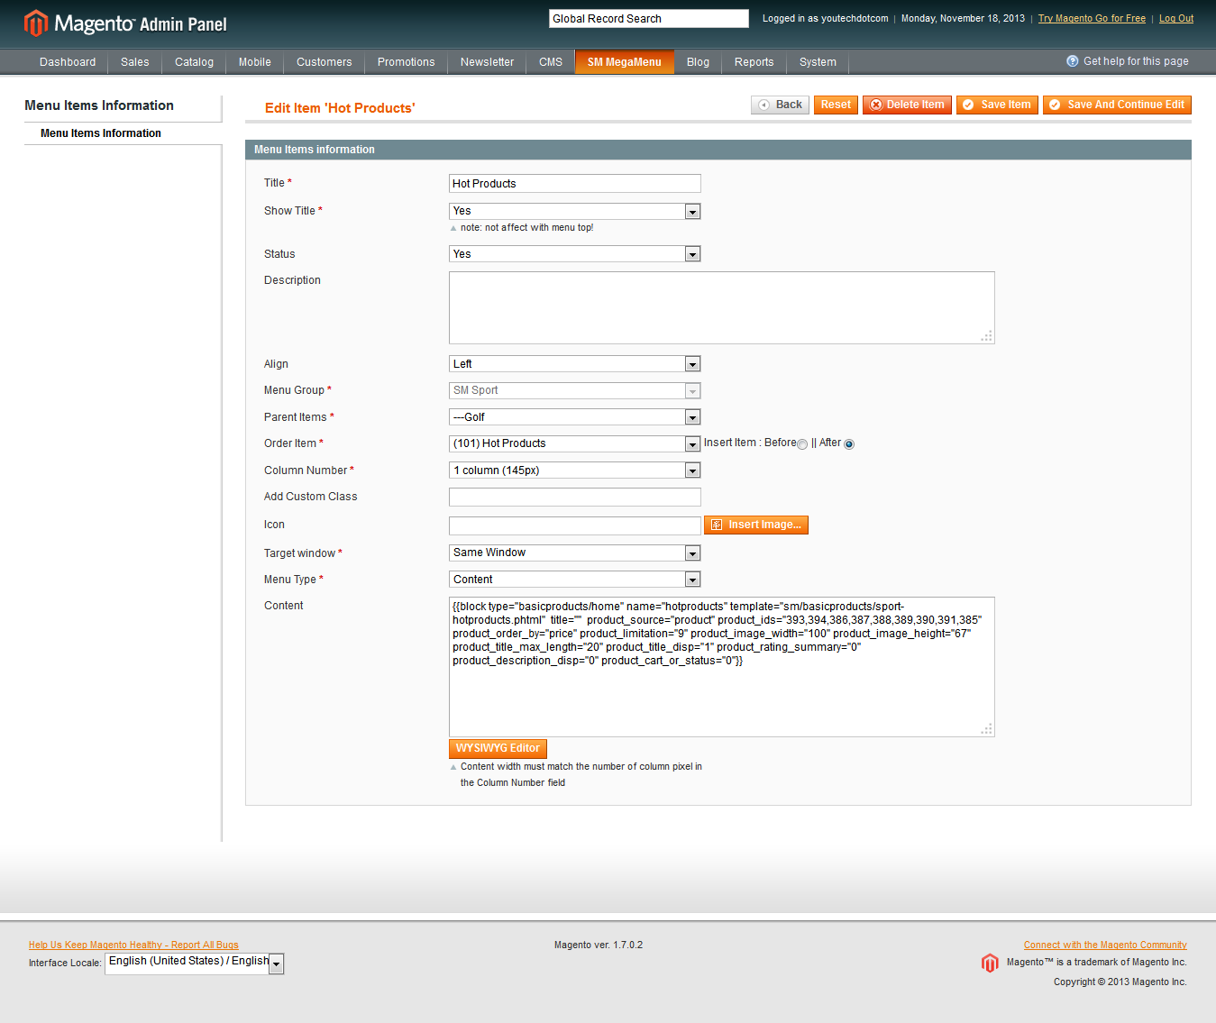Open the Customers menu

325,62
